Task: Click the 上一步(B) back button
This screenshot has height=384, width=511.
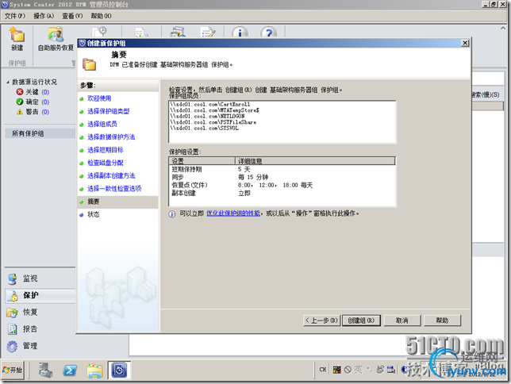Action: click(321, 321)
